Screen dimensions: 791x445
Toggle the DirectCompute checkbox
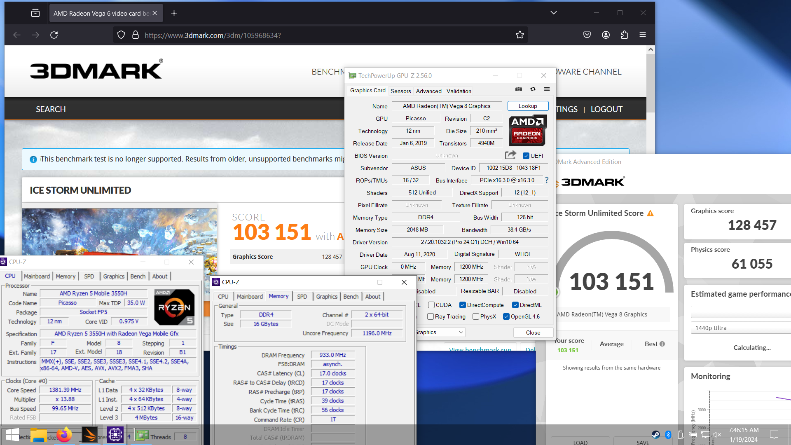[x=463, y=305]
